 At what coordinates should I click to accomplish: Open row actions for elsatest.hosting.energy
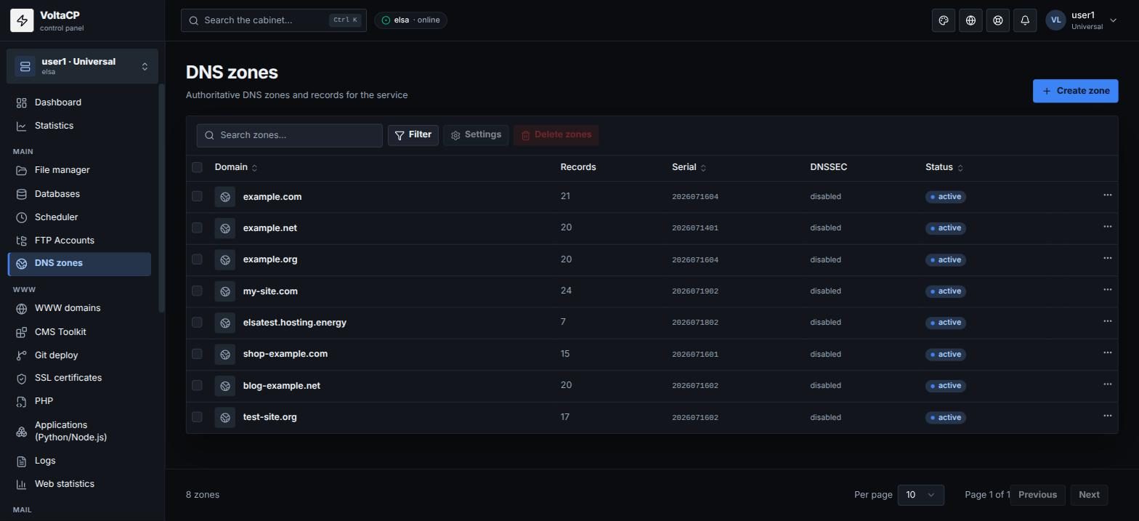click(x=1107, y=321)
